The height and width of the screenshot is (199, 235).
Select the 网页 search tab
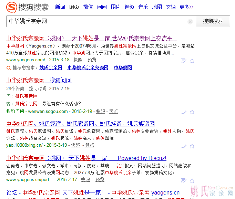[x=74, y=7]
